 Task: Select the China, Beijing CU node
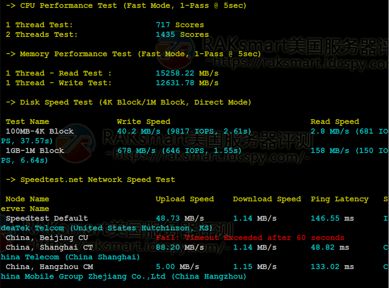[47, 238]
